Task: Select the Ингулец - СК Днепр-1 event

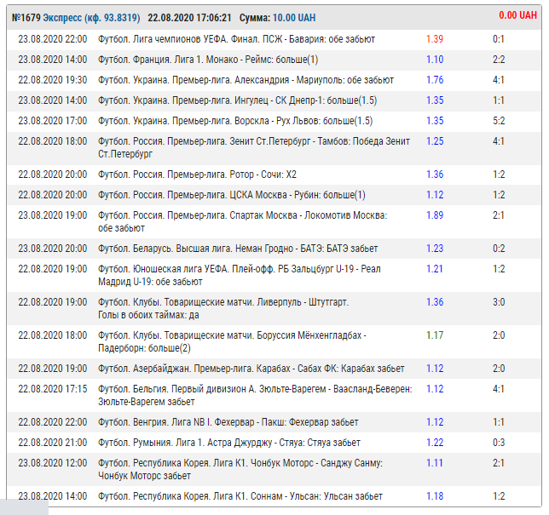Action: (274, 100)
